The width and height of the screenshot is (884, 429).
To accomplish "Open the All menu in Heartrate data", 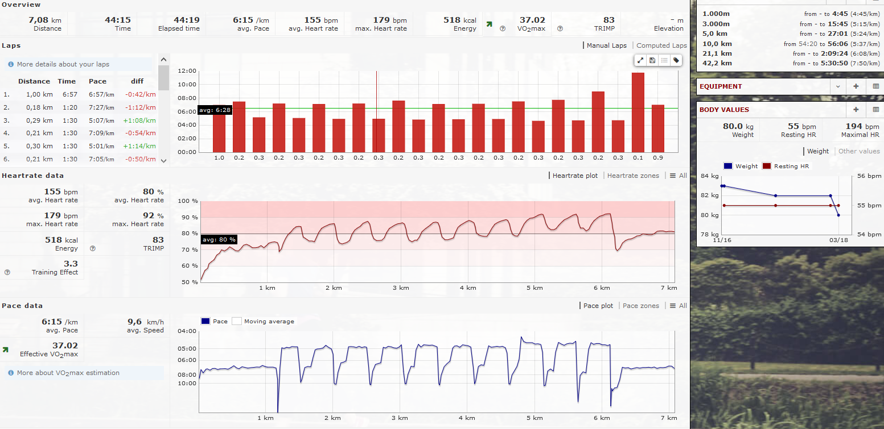I will (679, 176).
